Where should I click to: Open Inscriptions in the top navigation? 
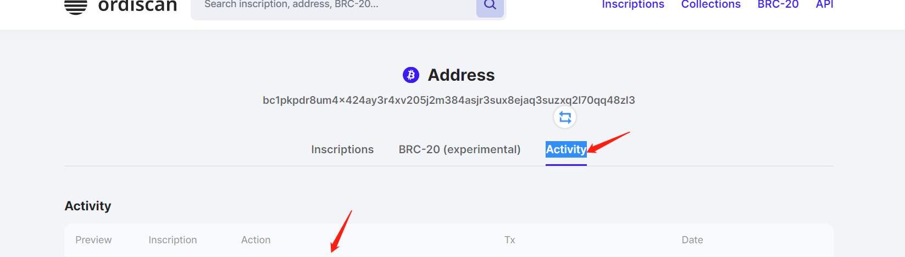pos(633,5)
